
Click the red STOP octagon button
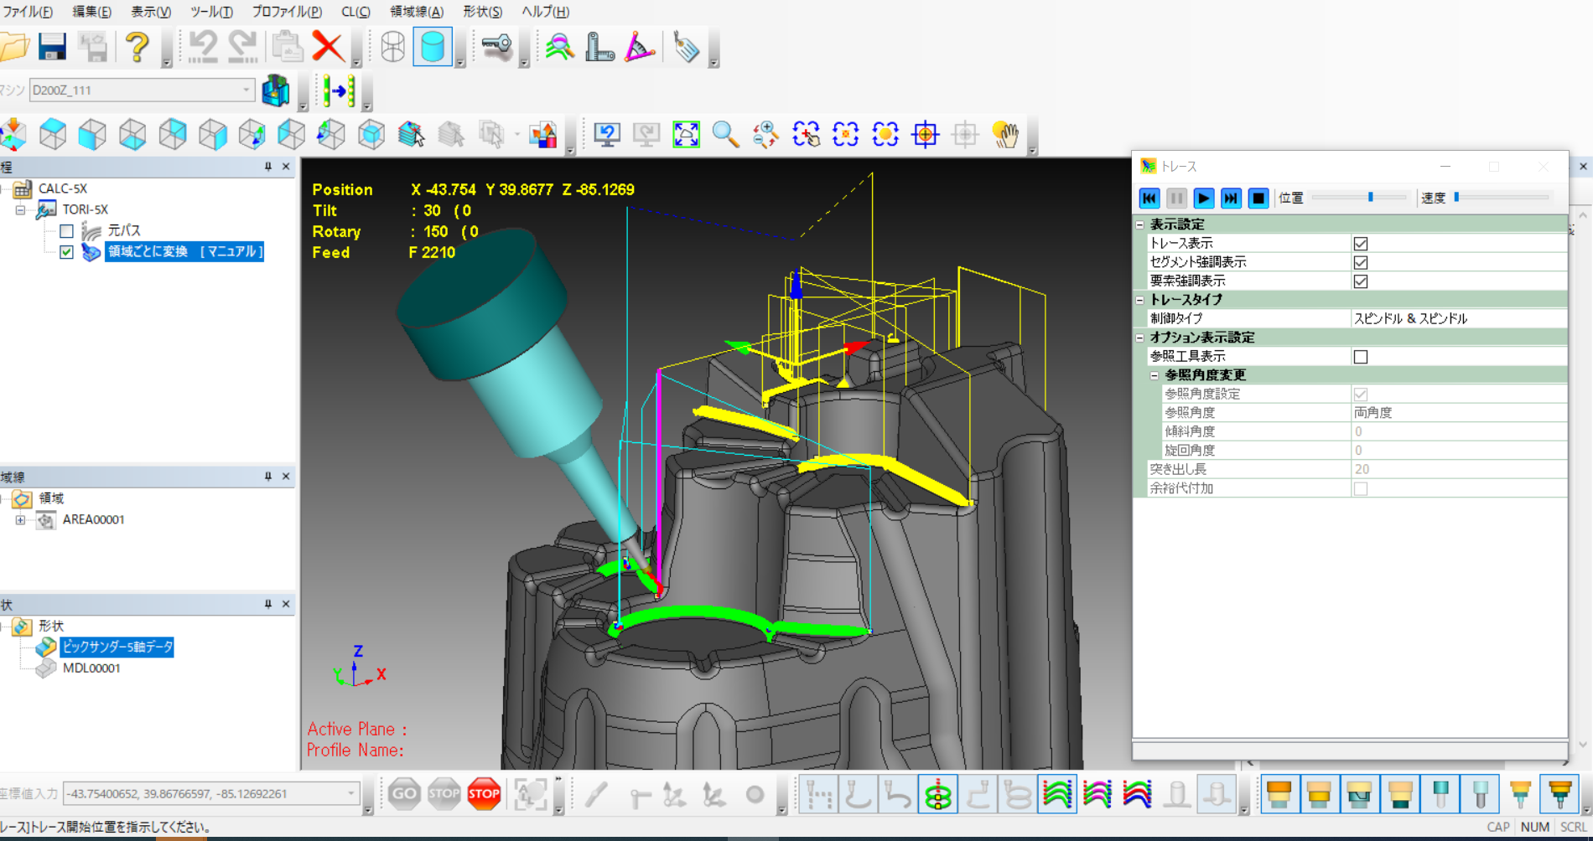point(484,793)
